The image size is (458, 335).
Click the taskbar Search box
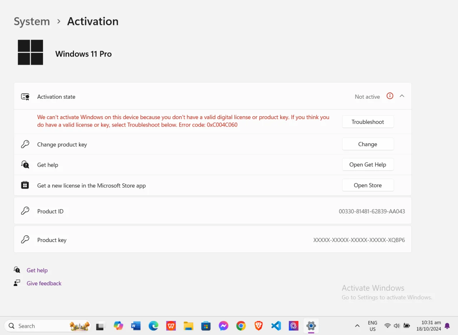(x=48, y=326)
